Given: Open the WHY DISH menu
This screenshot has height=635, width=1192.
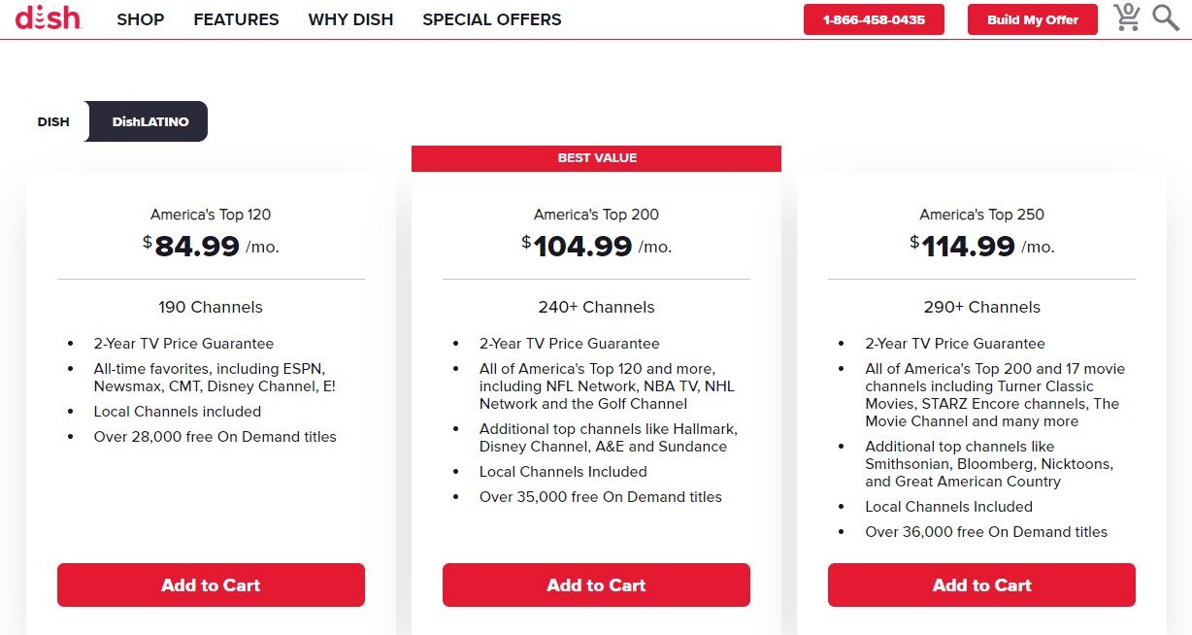Looking at the screenshot, I should pos(350,18).
